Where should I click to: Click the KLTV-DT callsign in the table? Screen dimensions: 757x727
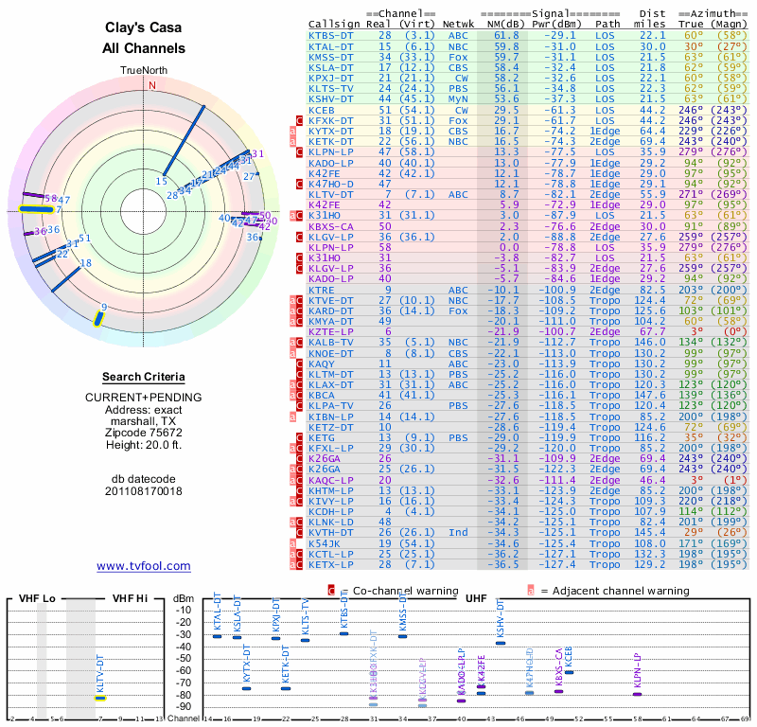(x=331, y=194)
